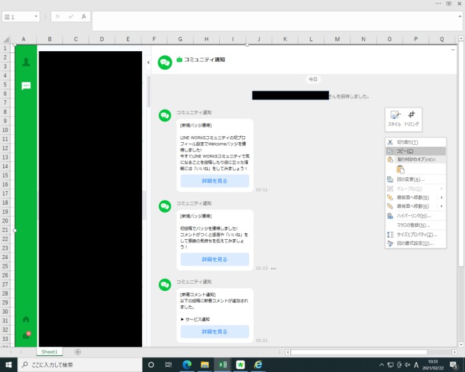
Task: Click the Select All corner triangle
Action: (x=6, y=39)
